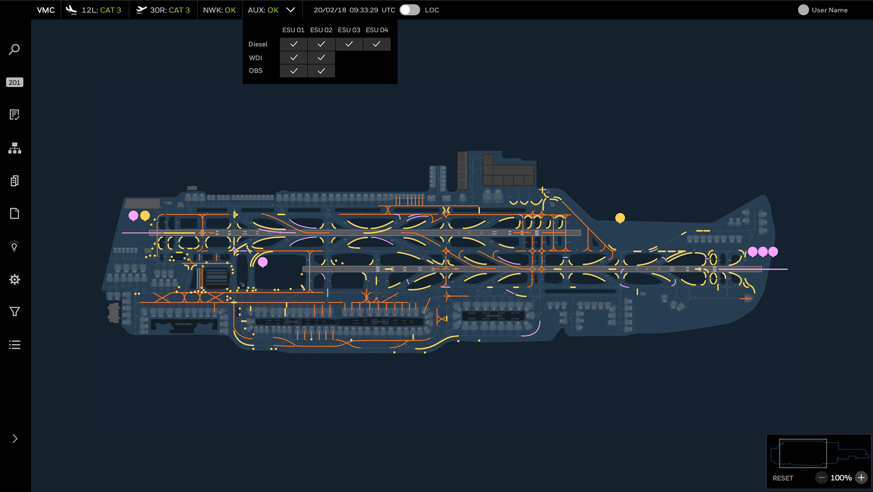Click the yellow marker at west runway end
This screenshot has height=492, width=873.
(x=145, y=216)
